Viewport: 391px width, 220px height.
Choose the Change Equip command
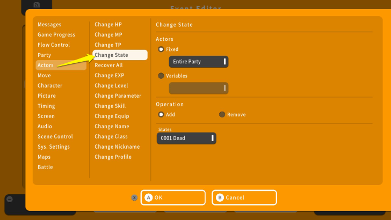tap(112, 116)
